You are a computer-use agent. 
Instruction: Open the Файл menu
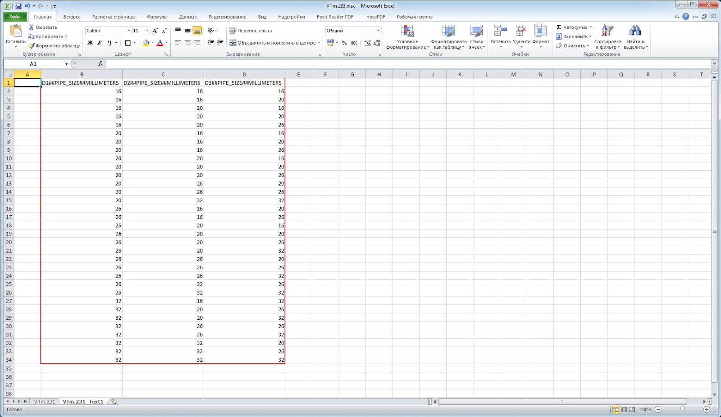point(16,16)
